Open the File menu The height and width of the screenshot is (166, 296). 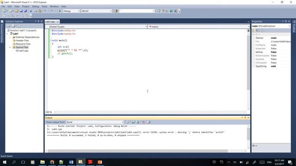click(x=3, y=6)
